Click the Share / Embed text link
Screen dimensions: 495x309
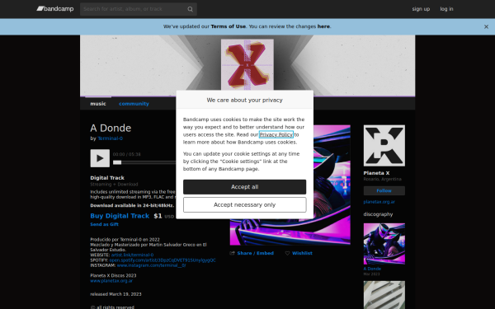256,253
